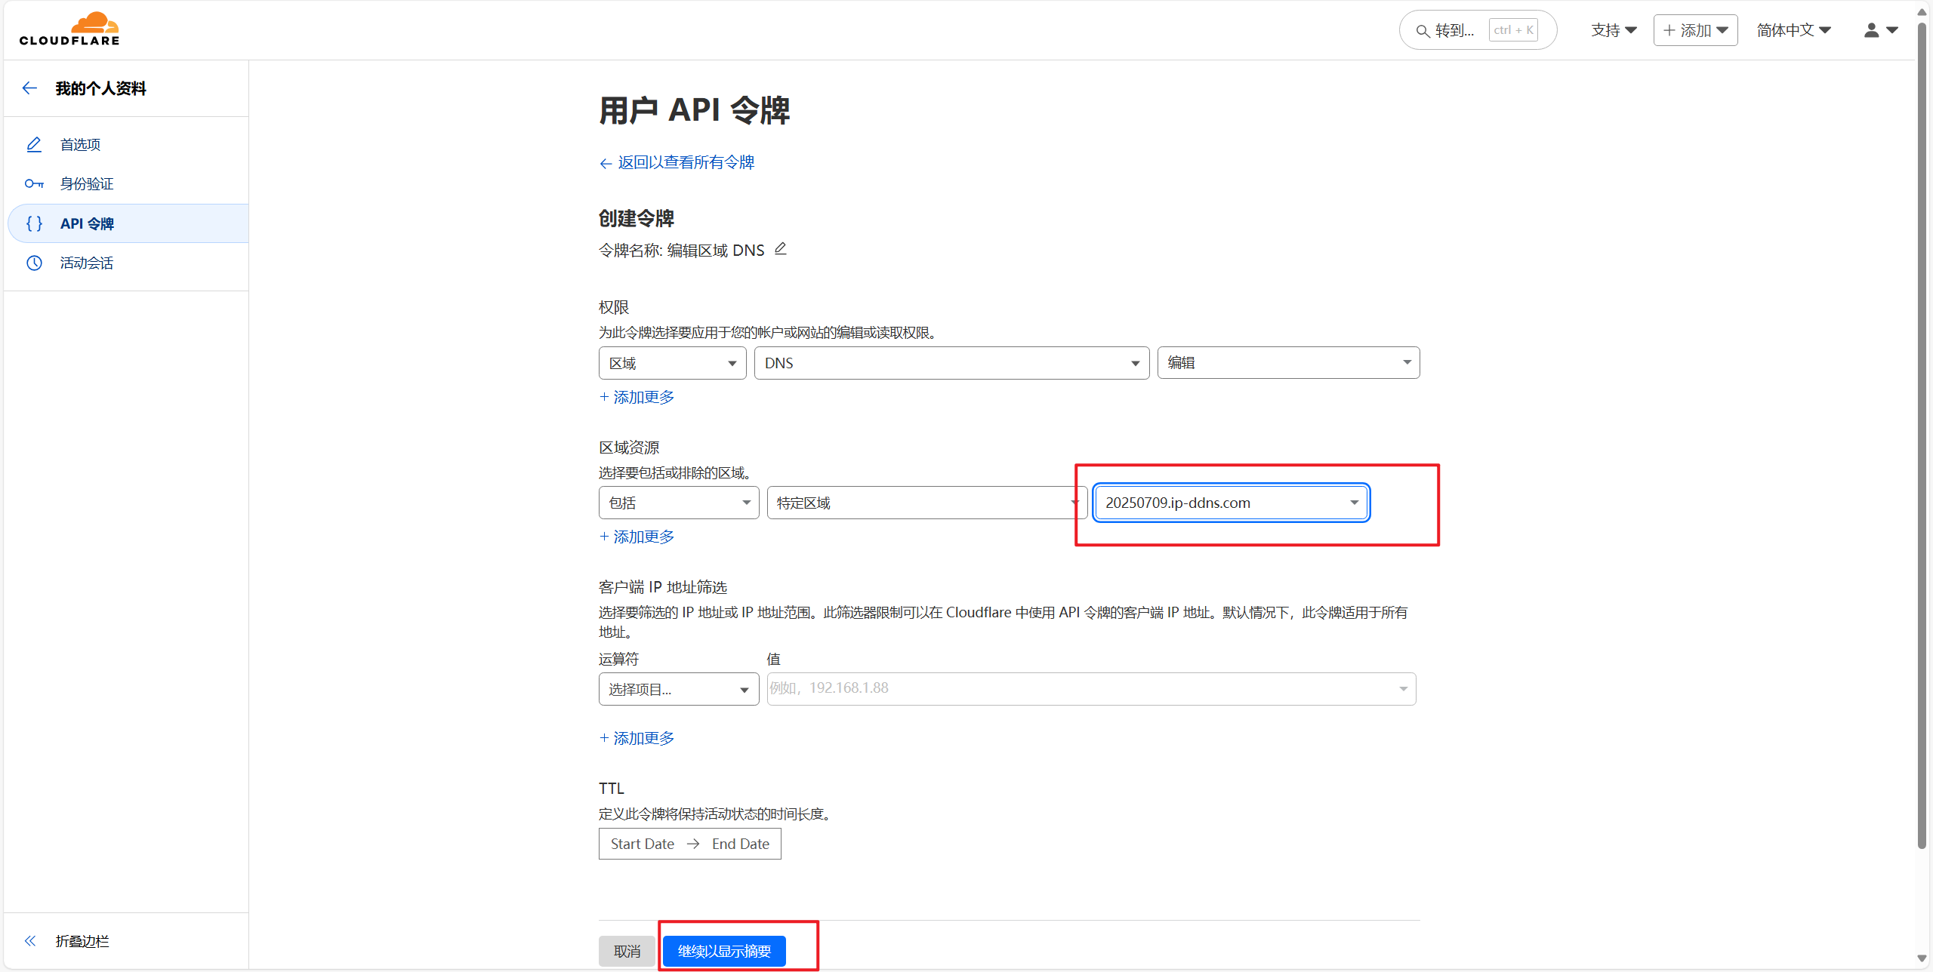
Task: Click the ctrl + K shortcut badge
Action: [x=1513, y=30]
